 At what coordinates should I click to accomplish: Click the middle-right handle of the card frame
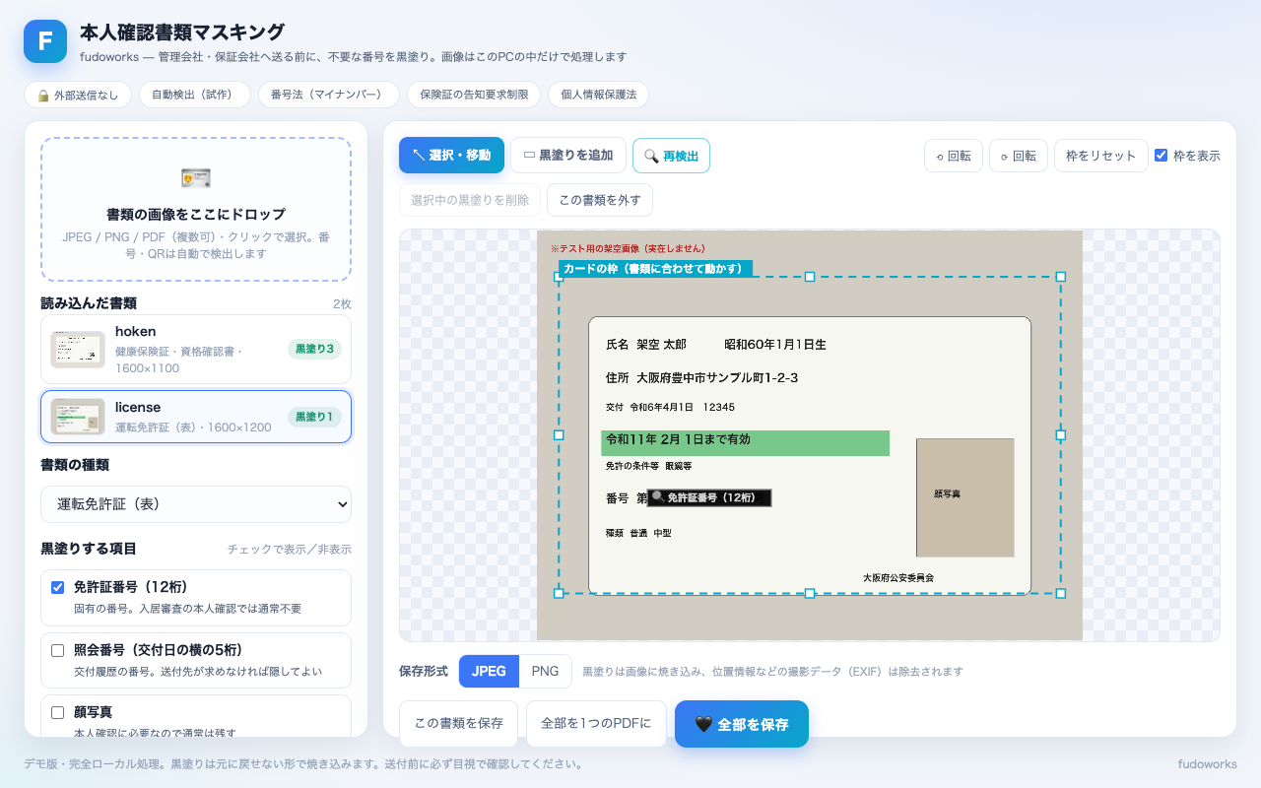(1061, 434)
